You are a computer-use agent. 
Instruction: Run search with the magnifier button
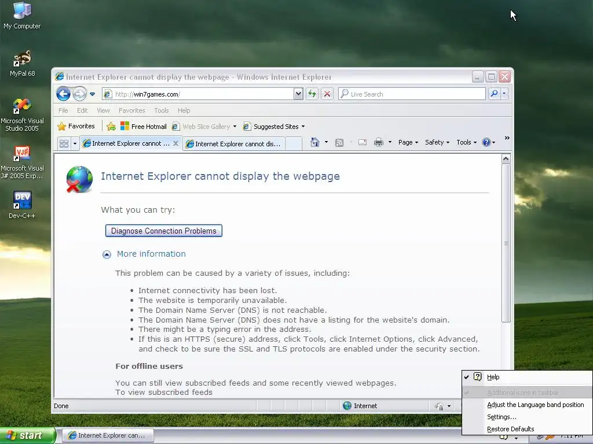click(x=494, y=94)
